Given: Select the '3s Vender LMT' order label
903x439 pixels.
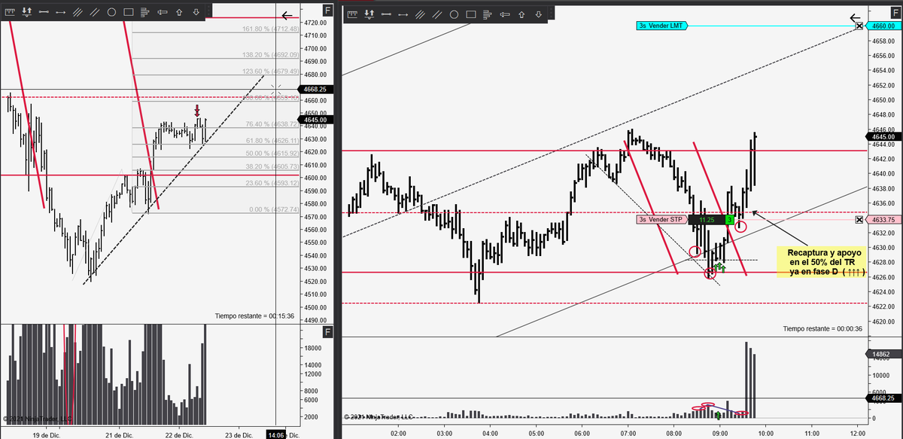Looking at the screenshot, I should click(661, 26).
